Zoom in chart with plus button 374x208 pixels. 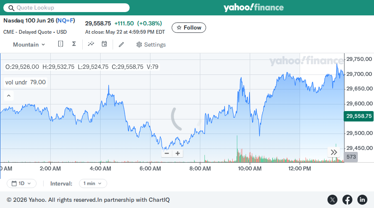pyautogui.click(x=178, y=154)
